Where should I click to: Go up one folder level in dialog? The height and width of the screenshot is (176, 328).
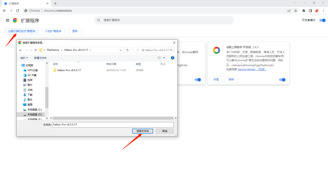(36, 50)
